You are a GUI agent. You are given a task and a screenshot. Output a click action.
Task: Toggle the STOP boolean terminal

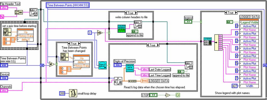(x=154, y=95)
